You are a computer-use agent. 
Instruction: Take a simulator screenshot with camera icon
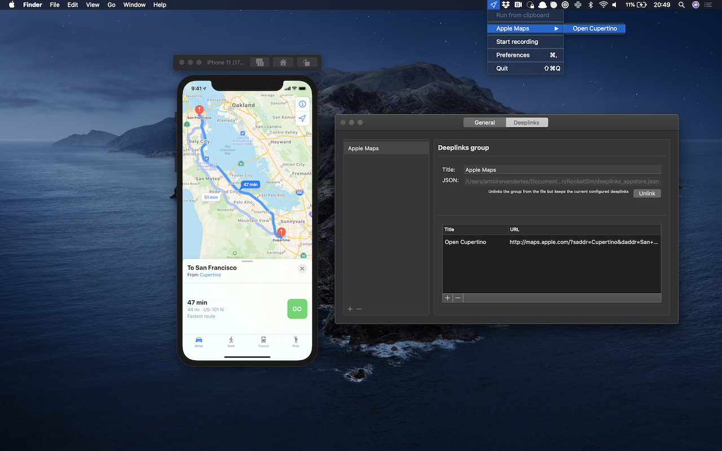(x=259, y=63)
